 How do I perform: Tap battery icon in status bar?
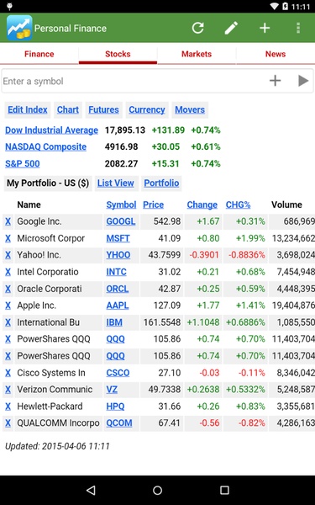(x=285, y=6)
